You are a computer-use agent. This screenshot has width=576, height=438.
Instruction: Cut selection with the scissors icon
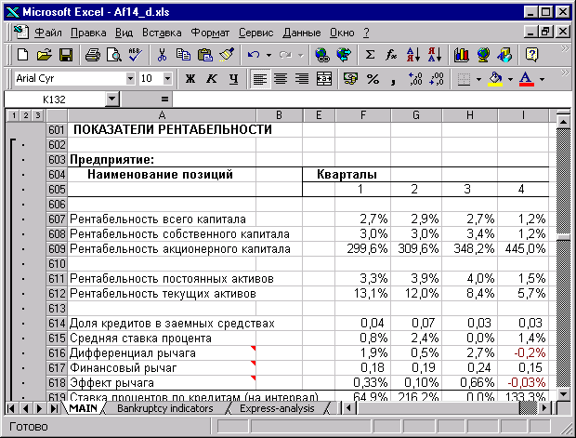(162, 55)
